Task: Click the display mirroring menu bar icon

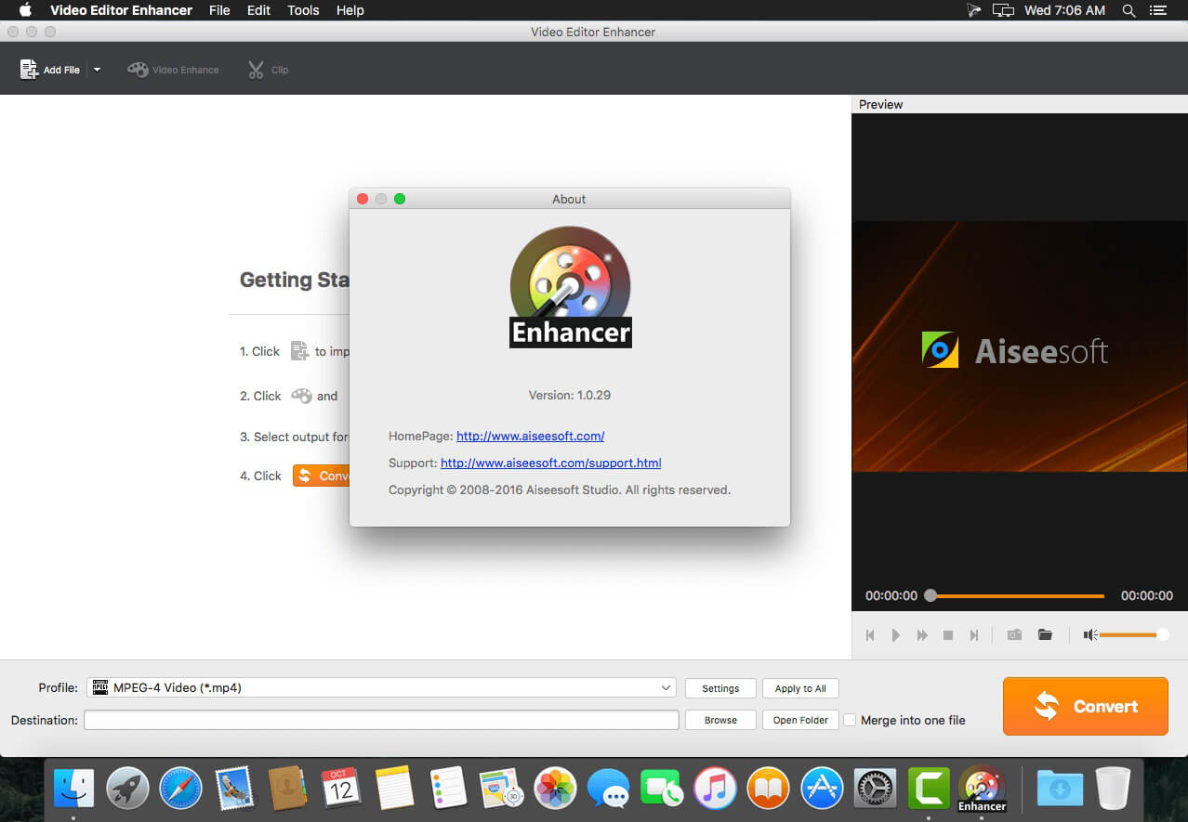Action: (x=1003, y=10)
